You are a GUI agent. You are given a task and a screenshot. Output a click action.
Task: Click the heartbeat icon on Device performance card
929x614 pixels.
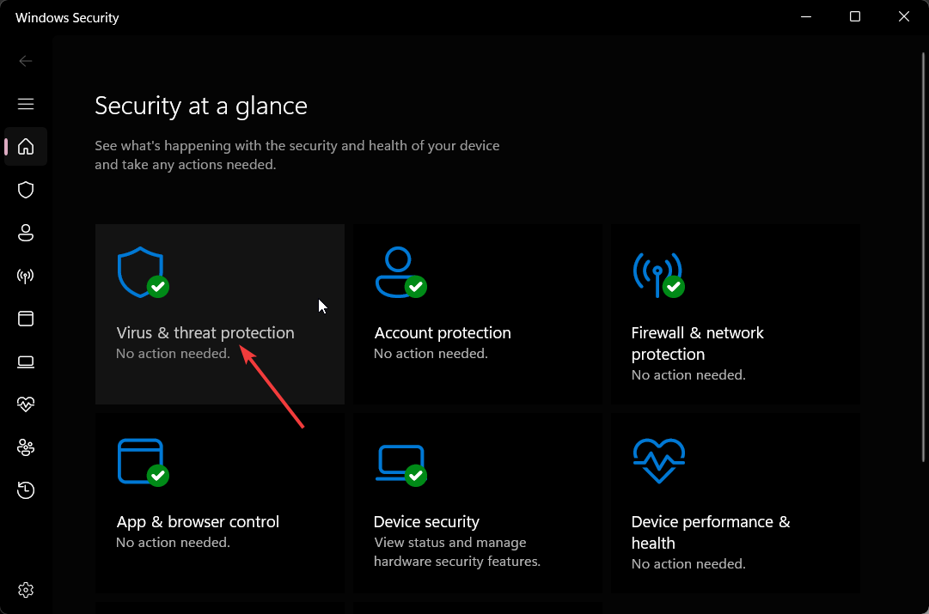pyautogui.click(x=659, y=460)
